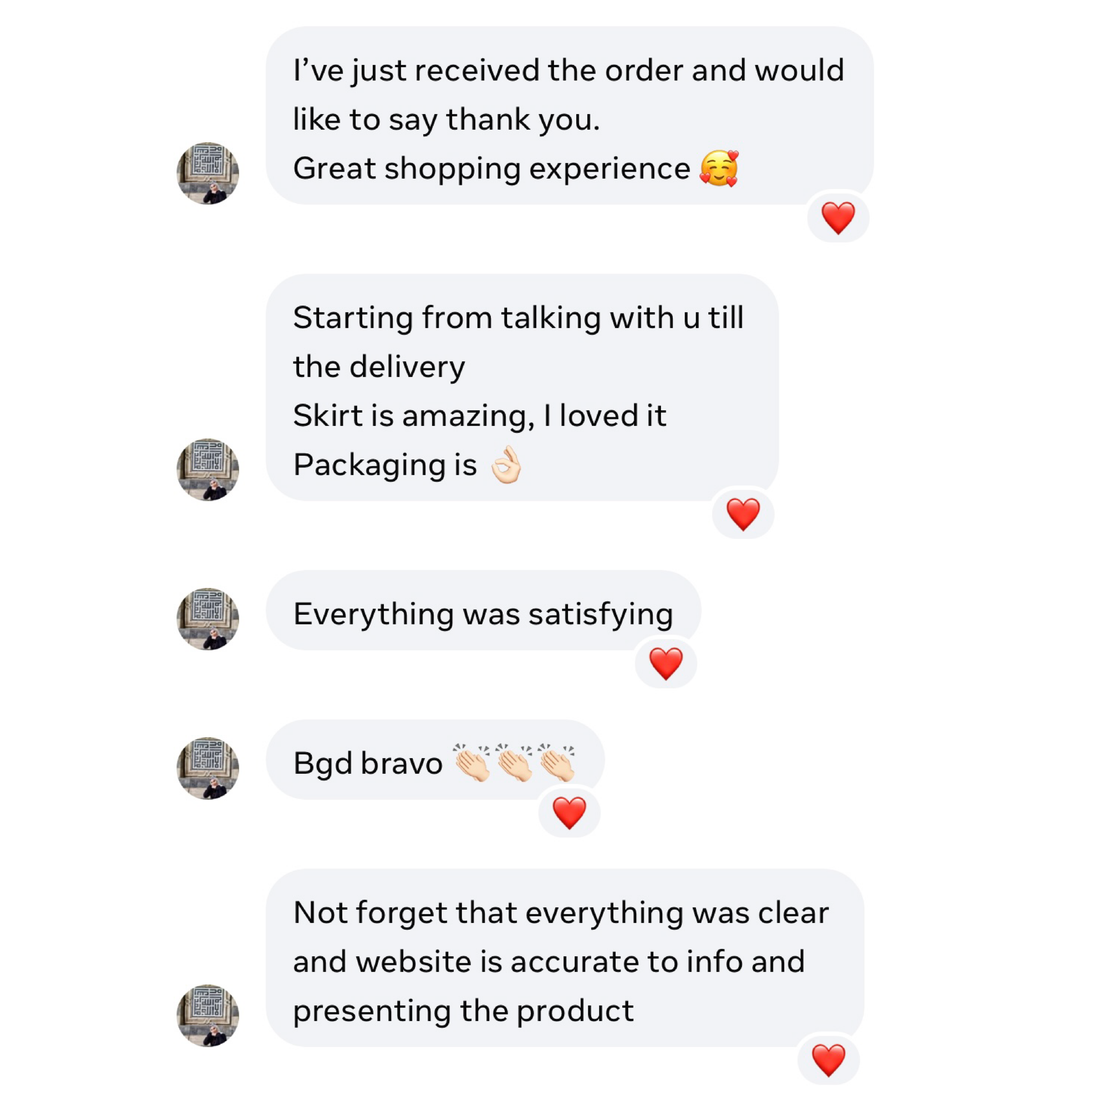Image resolution: width=1112 pixels, height=1112 pixels.
Task: Select the 'Not forget that everything was clear' message
Action: coord(561,913)
